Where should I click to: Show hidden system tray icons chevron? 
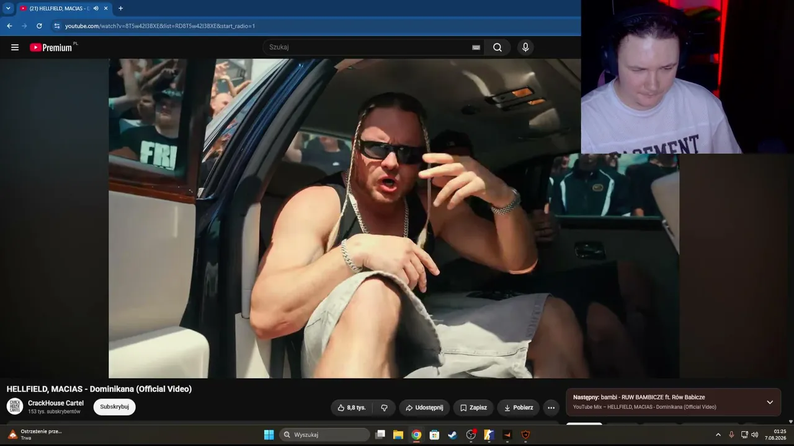[x=718, y=435]
